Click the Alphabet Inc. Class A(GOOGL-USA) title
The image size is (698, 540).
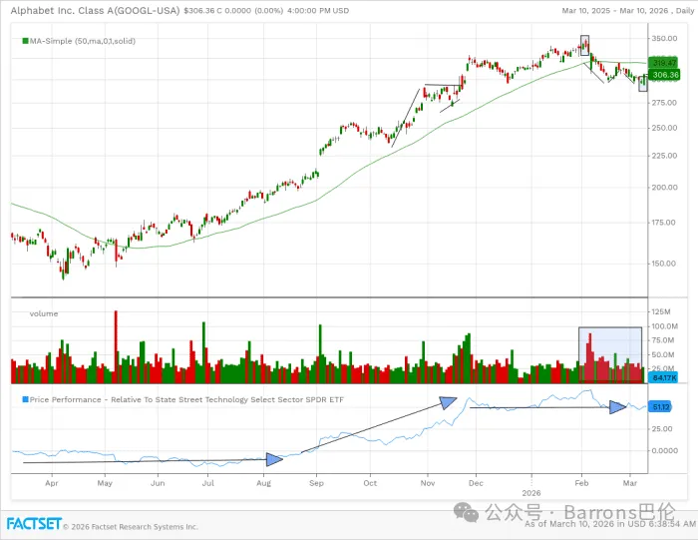pos(96,10)
